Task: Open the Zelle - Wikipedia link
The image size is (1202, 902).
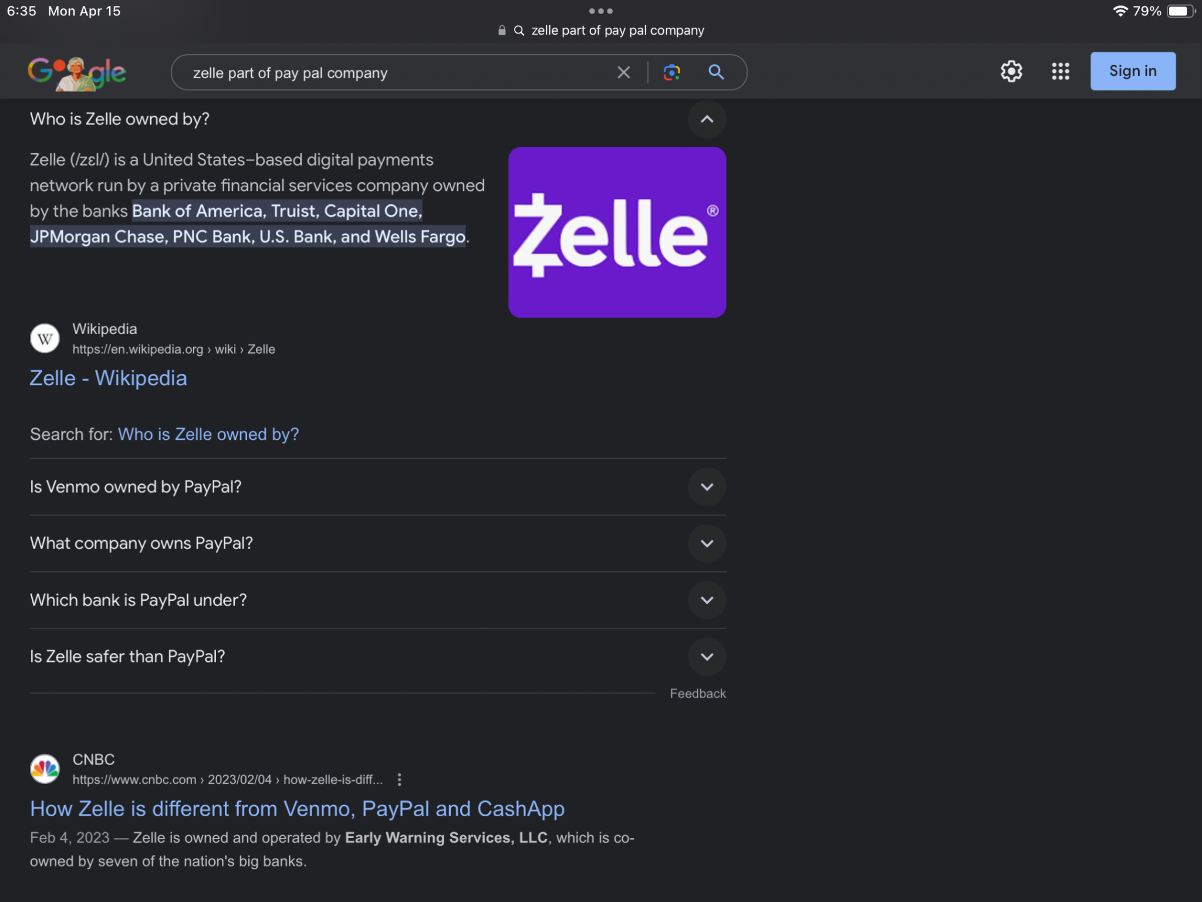Action: pos(109,378)
